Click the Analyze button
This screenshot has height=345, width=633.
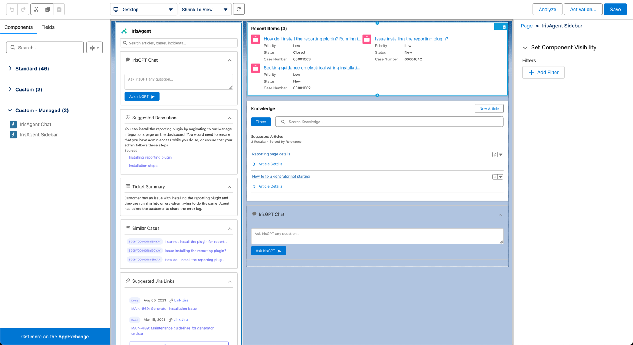click(x=547, y=9)
